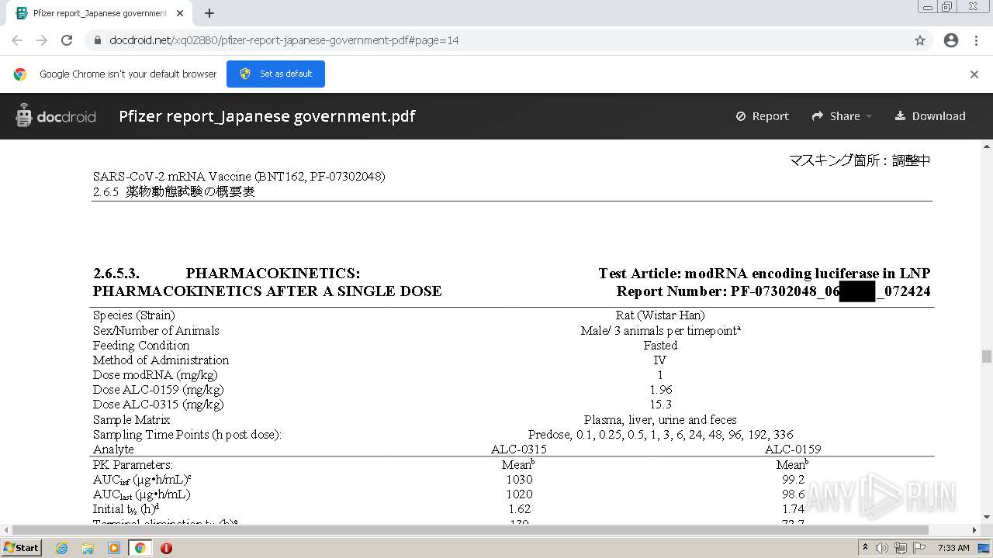The width and height of the screenshot is (993, 558).
Task: Click the 'Species (Strain)' row label
Action: pos(133,315)
